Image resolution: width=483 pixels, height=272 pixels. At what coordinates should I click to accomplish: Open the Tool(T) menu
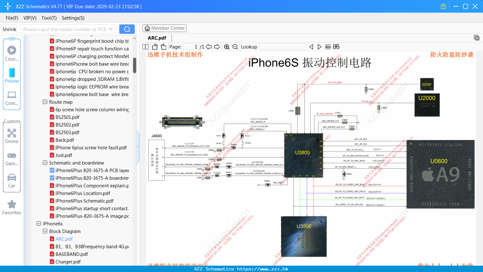49,18
